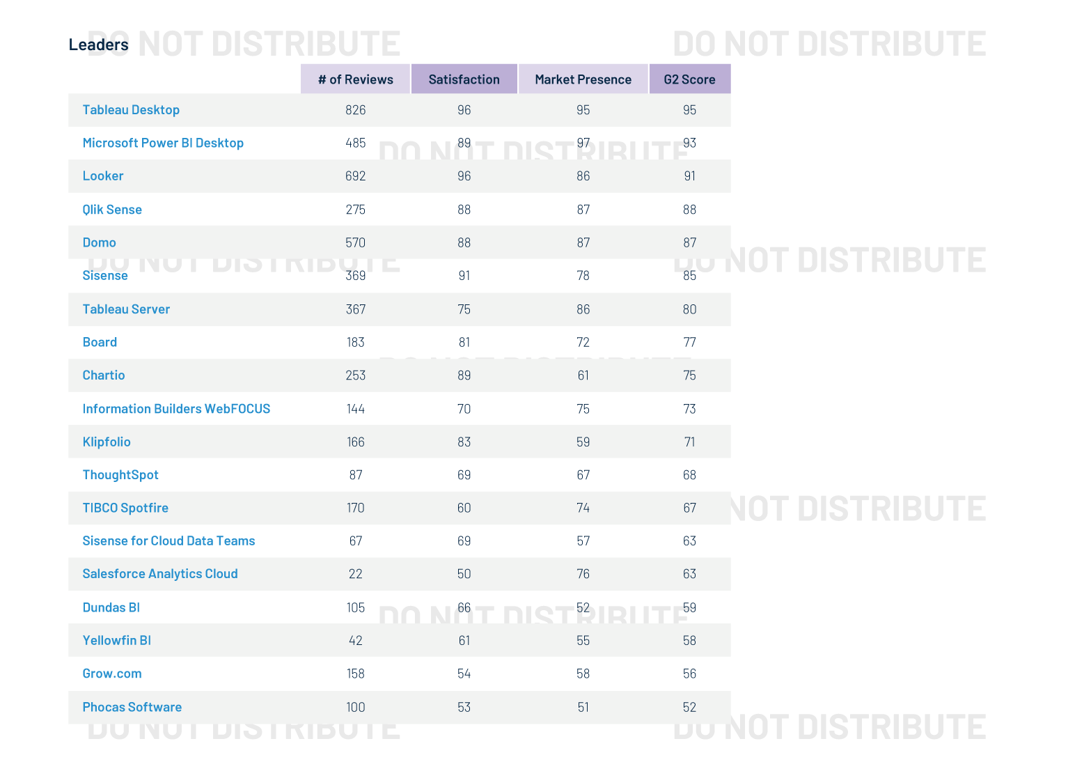This screenshot has height=762, width=1091.
Task: Open the Tableau Desktop product page
Action: pyautogui.click(x=131, y=110)
